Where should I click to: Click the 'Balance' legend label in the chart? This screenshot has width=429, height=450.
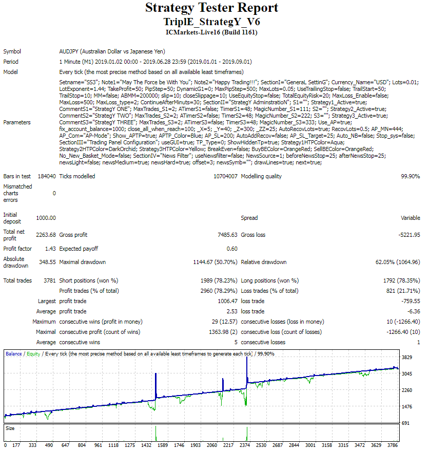click(x=14, y=354)
